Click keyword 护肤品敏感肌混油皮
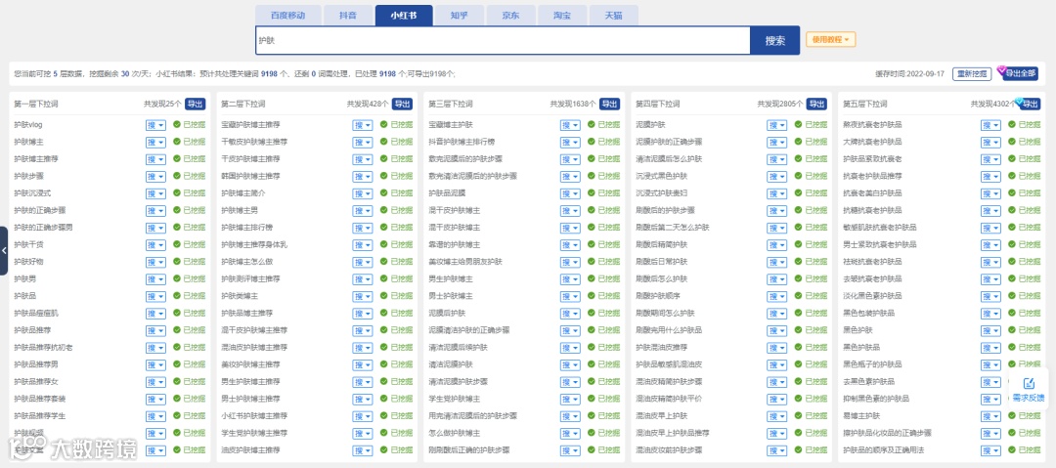1056x468 pixels. pos(669,364)
